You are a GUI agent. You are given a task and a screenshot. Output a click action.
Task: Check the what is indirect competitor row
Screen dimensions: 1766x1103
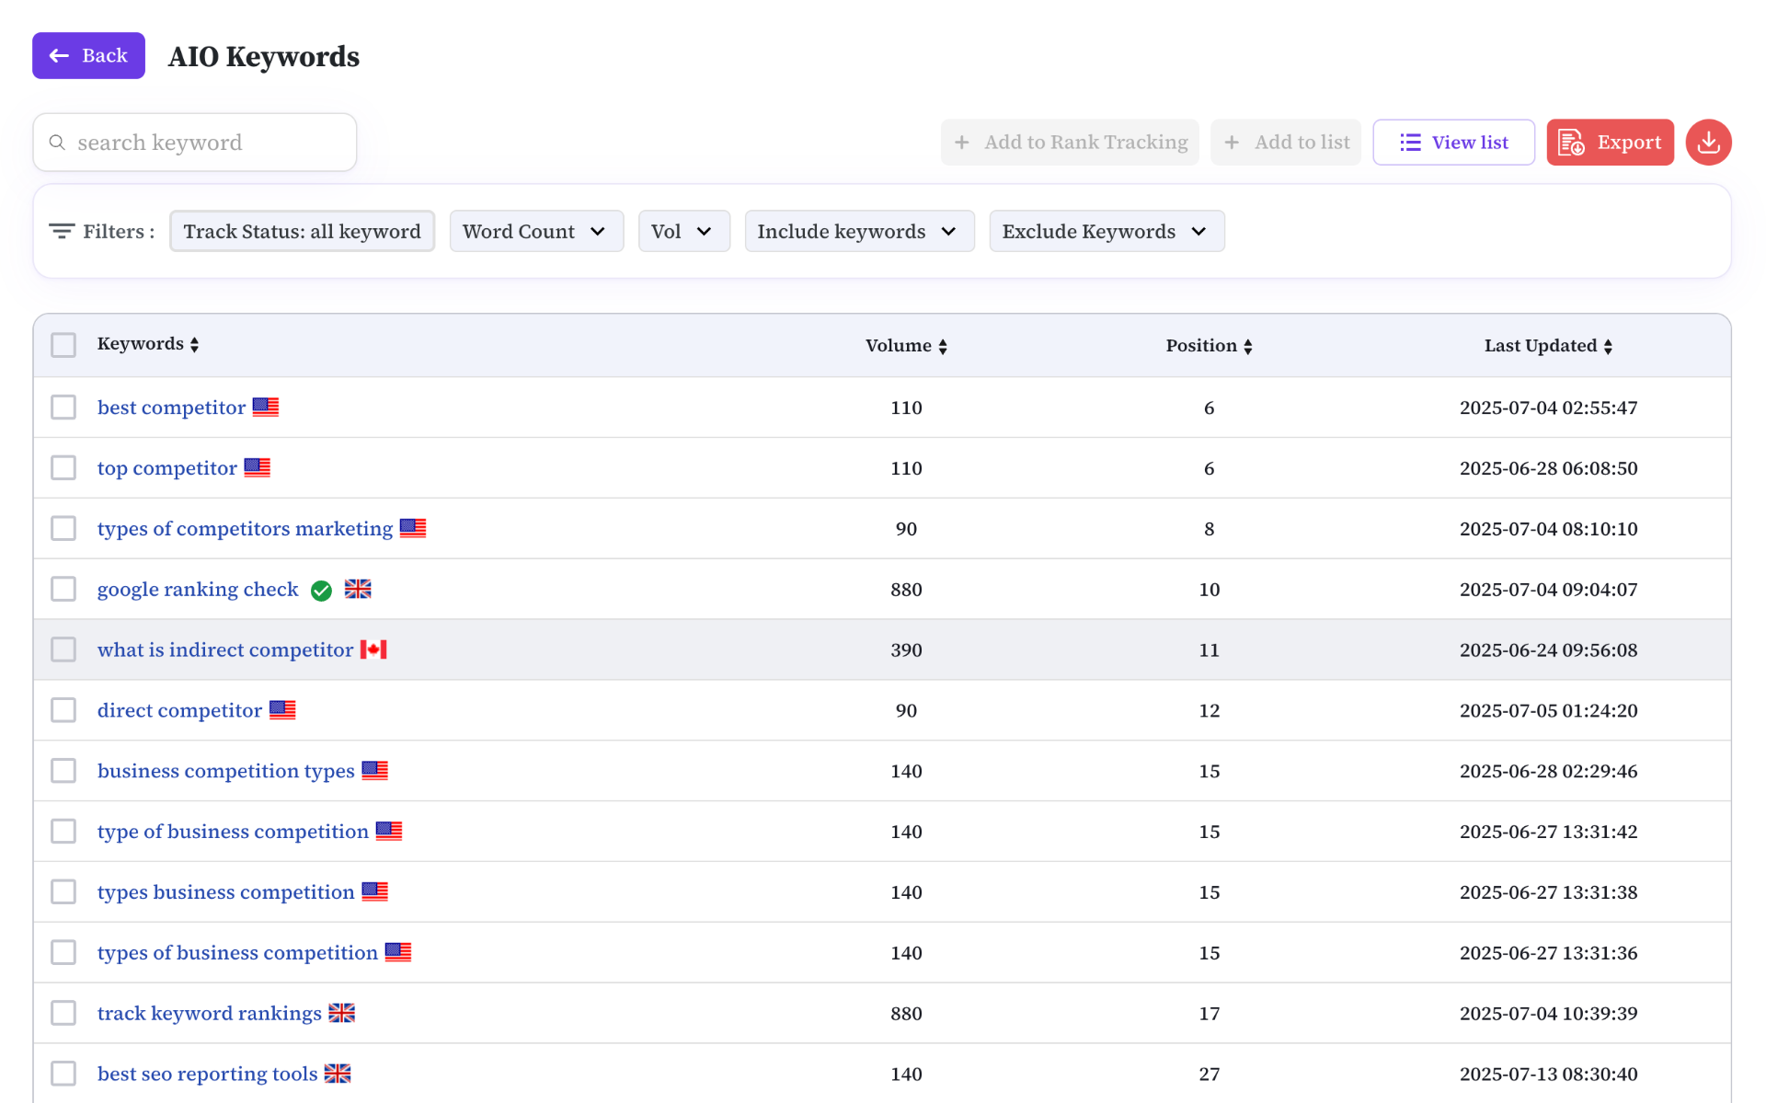[63, 649]
